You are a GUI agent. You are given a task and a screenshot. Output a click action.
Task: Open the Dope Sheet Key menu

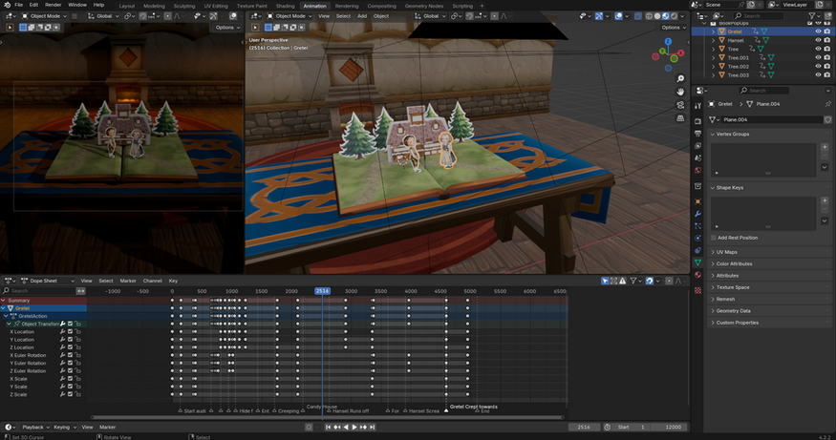tap(173, 281)
